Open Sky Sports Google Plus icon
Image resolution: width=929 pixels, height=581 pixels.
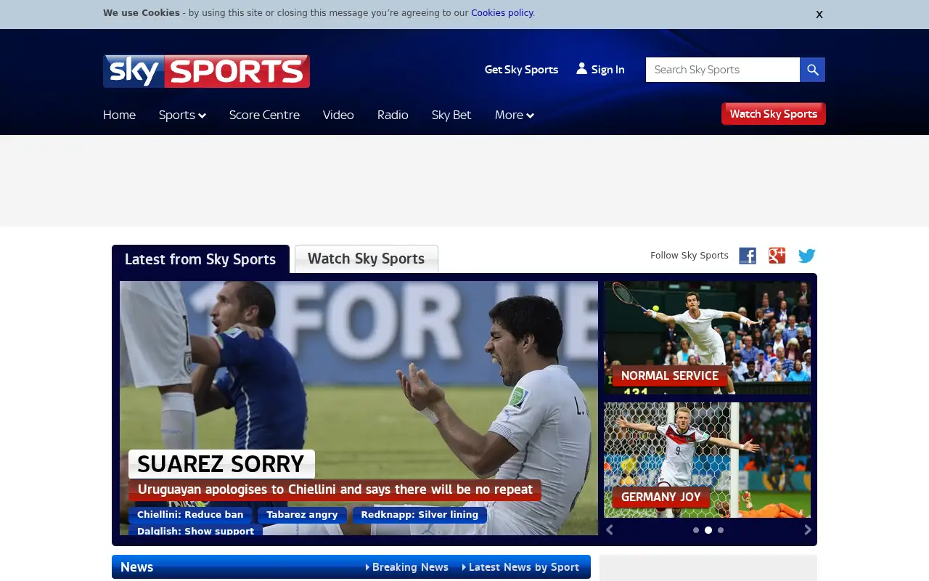(x=777, y=256)
